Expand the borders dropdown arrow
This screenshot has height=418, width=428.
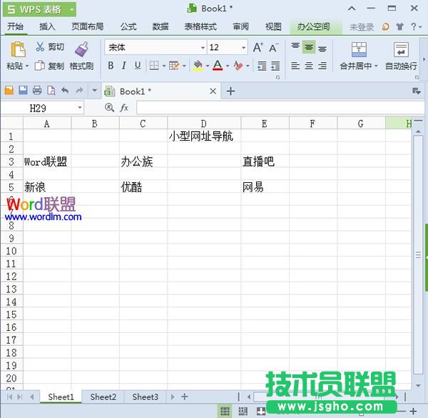point(164,66)
